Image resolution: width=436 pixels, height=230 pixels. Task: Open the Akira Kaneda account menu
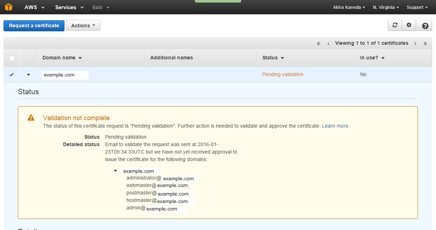348,7
